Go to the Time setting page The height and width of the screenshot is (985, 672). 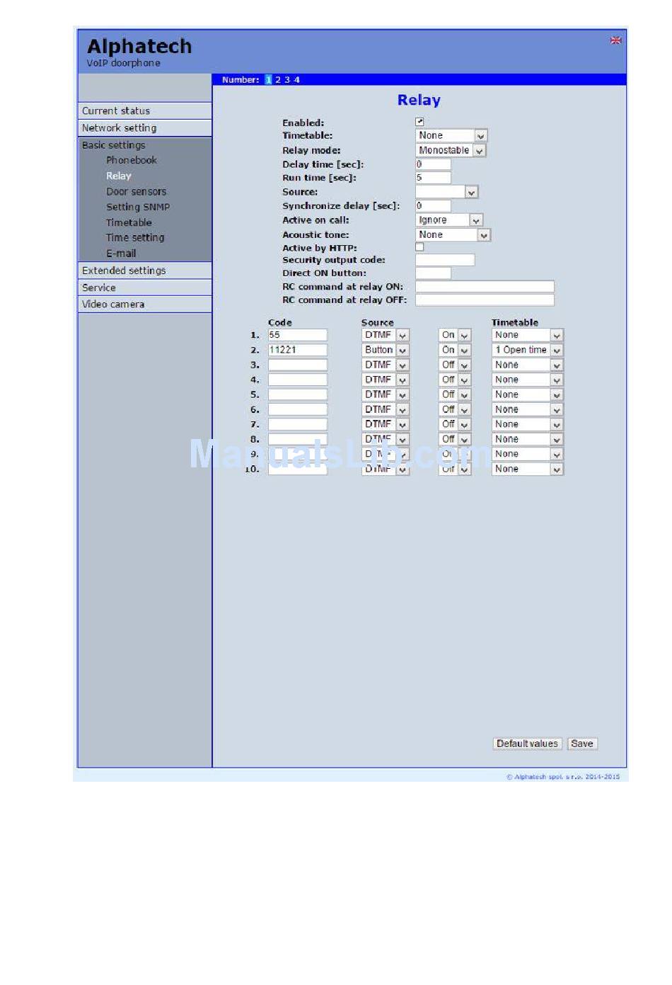(x=135, y=238)
